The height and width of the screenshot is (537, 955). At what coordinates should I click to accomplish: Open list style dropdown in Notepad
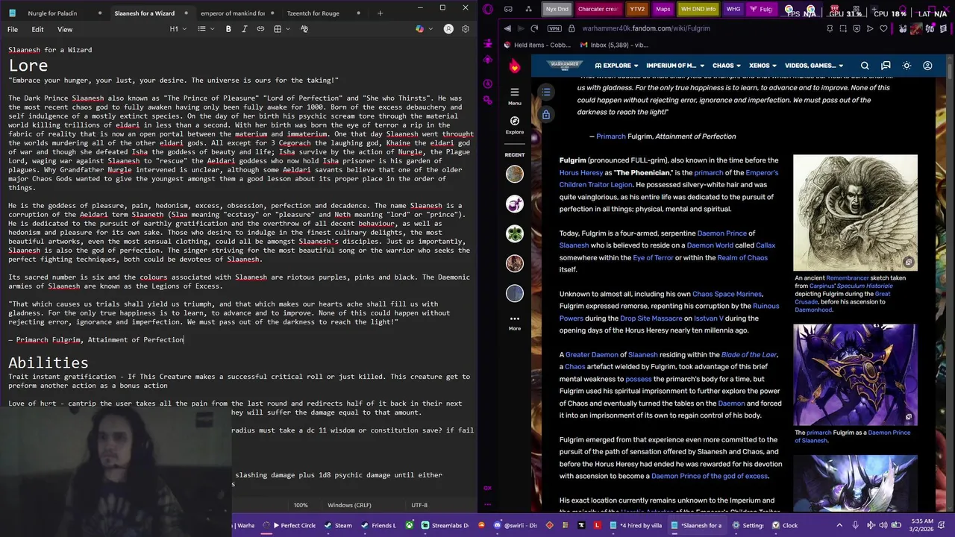point(204,29)
